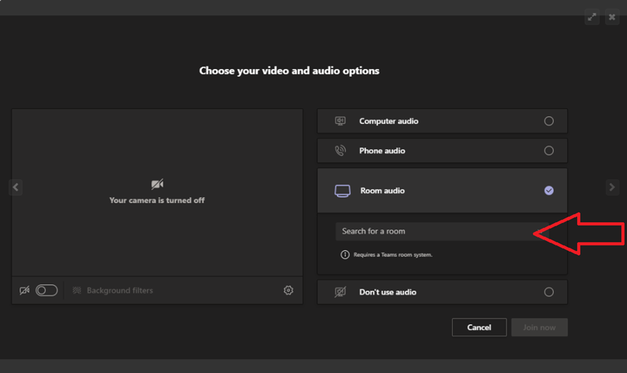Click the Room audio display icon

coord(342,191)
